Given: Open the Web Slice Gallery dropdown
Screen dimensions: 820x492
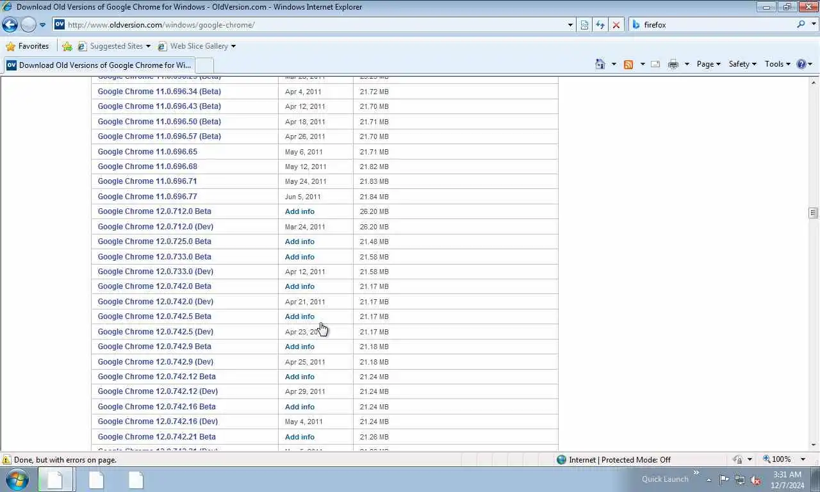Looking at the screenshot, I should [x=197, y=46].
